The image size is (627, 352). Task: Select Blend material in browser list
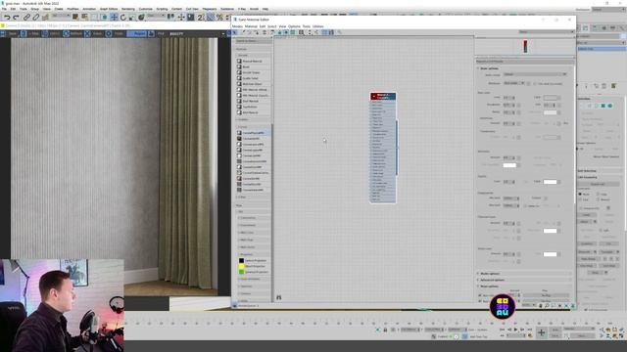tap(246, 67)
